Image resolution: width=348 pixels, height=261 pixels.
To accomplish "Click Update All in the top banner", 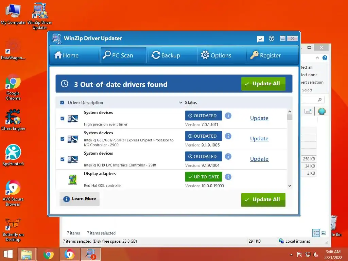I will [263, 84].
